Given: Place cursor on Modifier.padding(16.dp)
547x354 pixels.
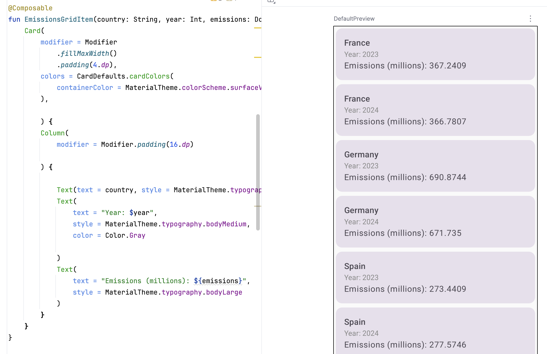Looking at the screenshot, I should [x=147, y=144].
